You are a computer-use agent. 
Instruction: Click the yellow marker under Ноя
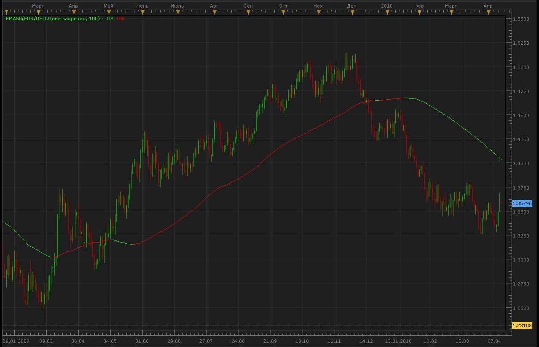coord(318,12)
